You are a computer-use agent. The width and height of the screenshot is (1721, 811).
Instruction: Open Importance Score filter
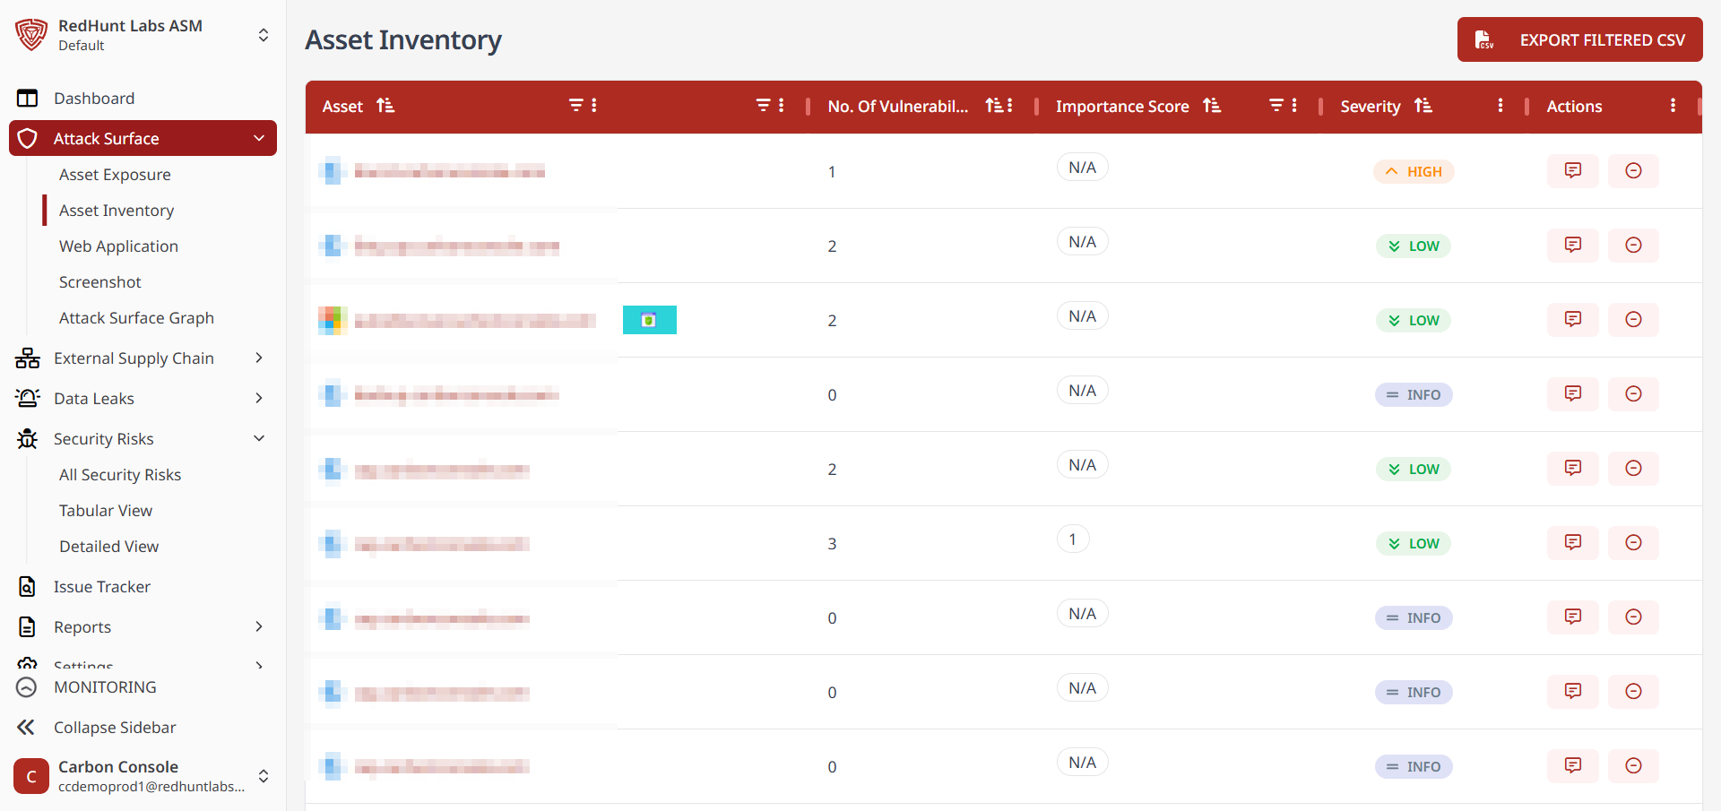point(1276,106)
